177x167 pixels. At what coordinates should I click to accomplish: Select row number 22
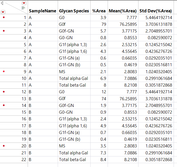[24, 159]
